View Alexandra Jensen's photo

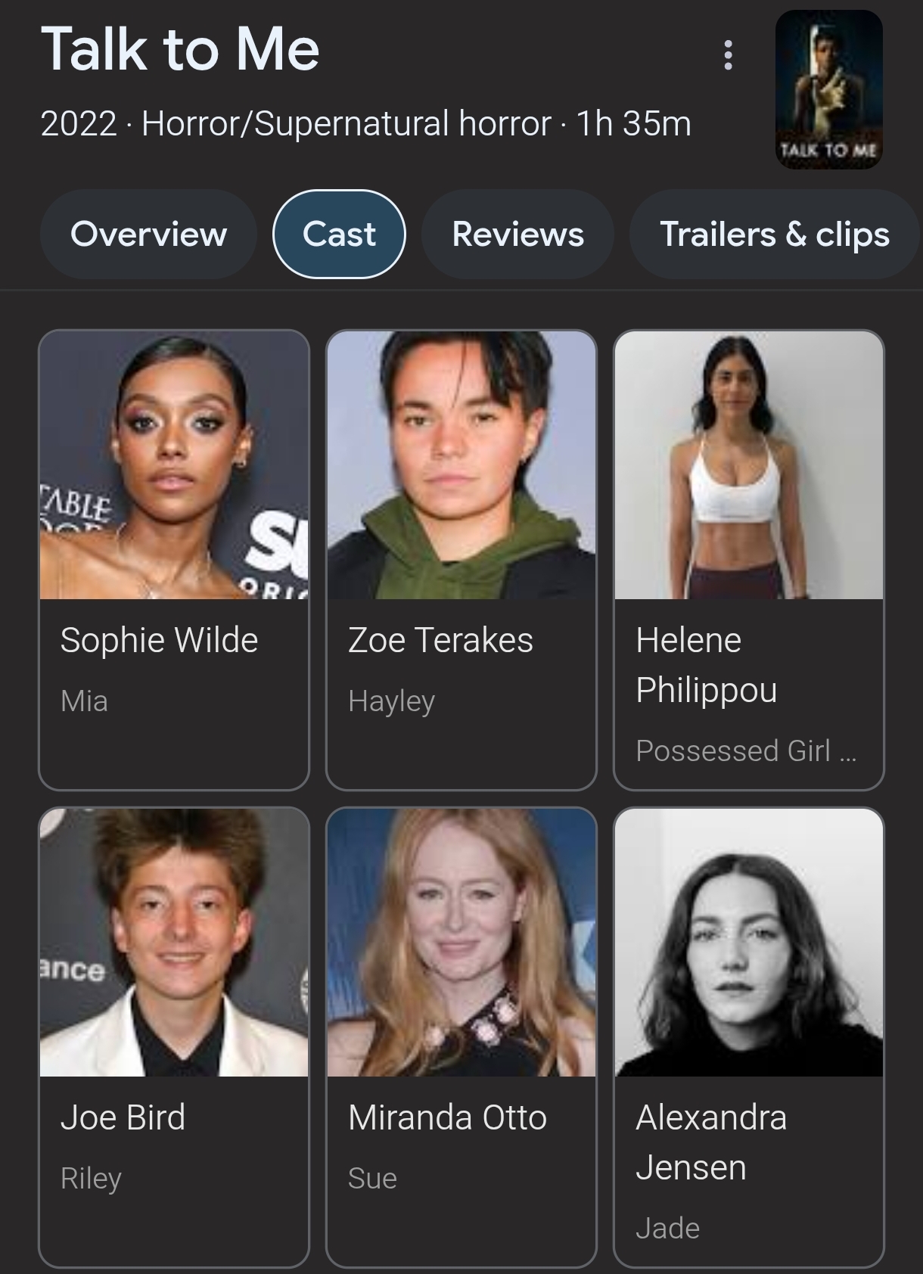(749, 943)
